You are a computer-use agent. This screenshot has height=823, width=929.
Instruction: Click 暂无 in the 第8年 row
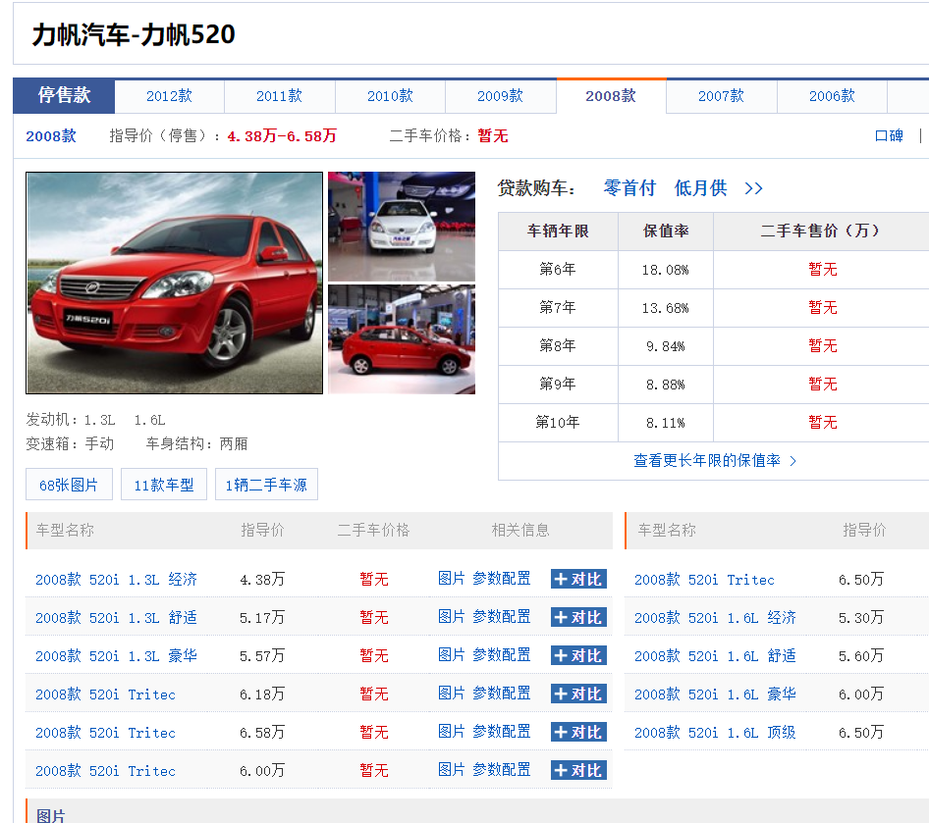[x=823, y=345]
